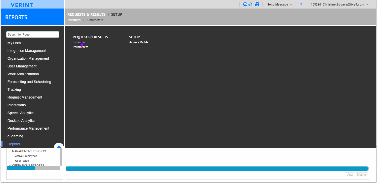Screen dimensions: 377x183
Task: Open help with the question mark icon
Action: pos(301,5)
